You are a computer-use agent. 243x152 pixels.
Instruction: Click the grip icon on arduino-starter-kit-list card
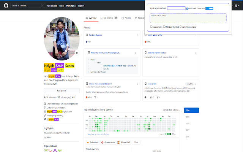pos(195,53)
